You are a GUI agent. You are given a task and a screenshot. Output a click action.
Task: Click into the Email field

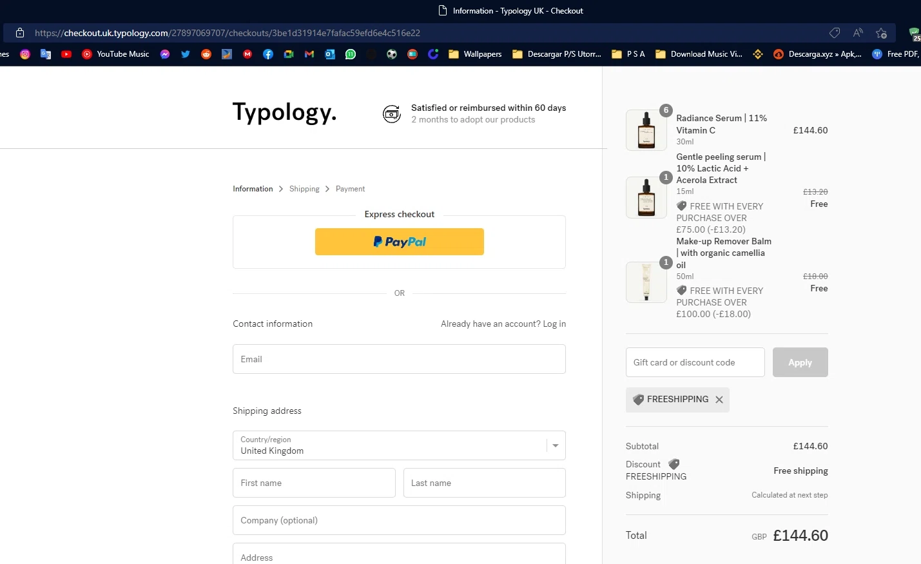click(x=399, y=359)
